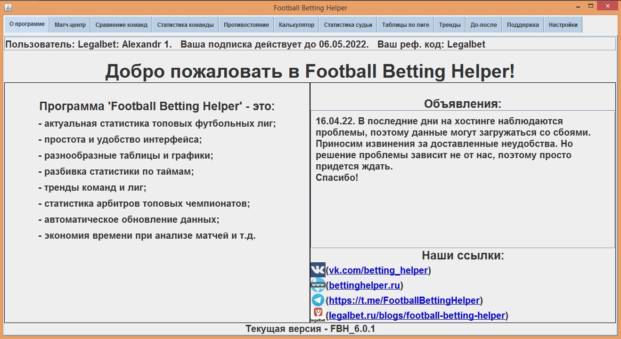
Task: Open the bettinghelper.ru link
Action: (x=364, y=285)
